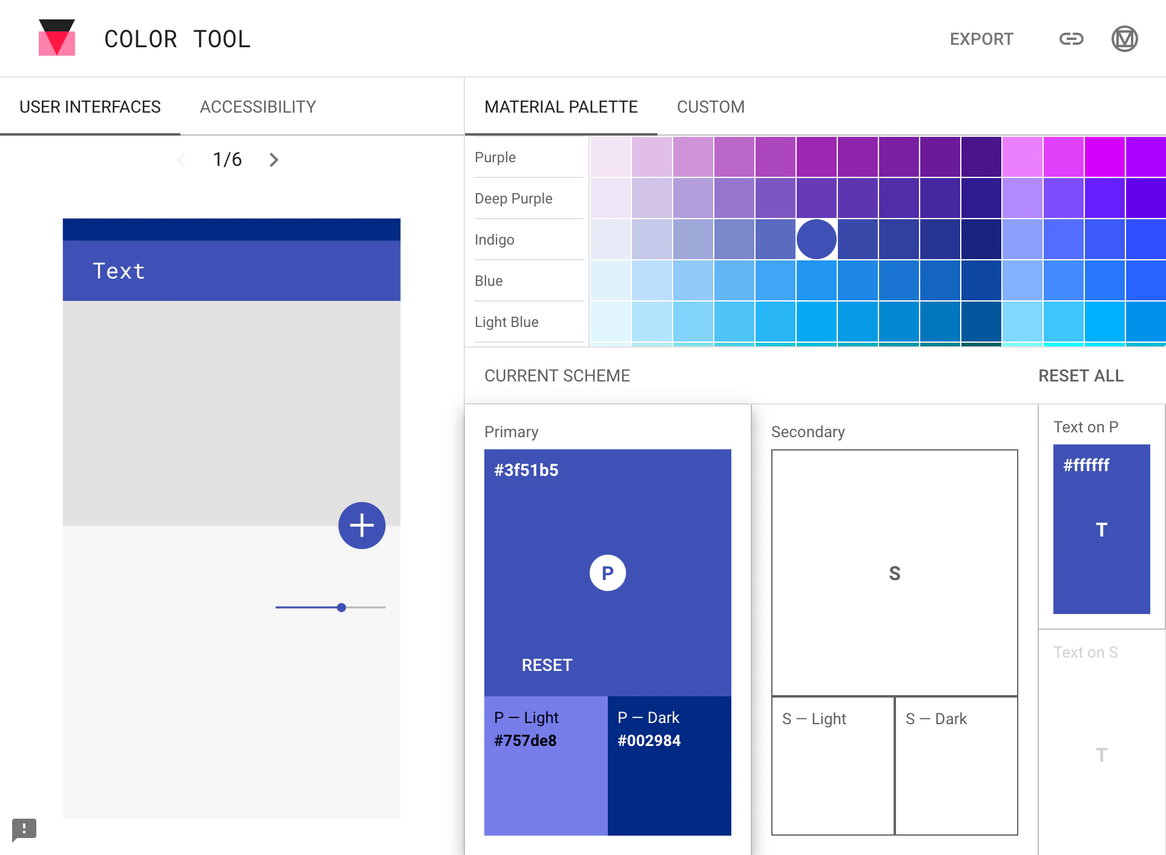Open the account avatar menu
Image resolution: width=1166 pixels, height=855 pixels.
pyautogui.click(x=1125, y=39)
